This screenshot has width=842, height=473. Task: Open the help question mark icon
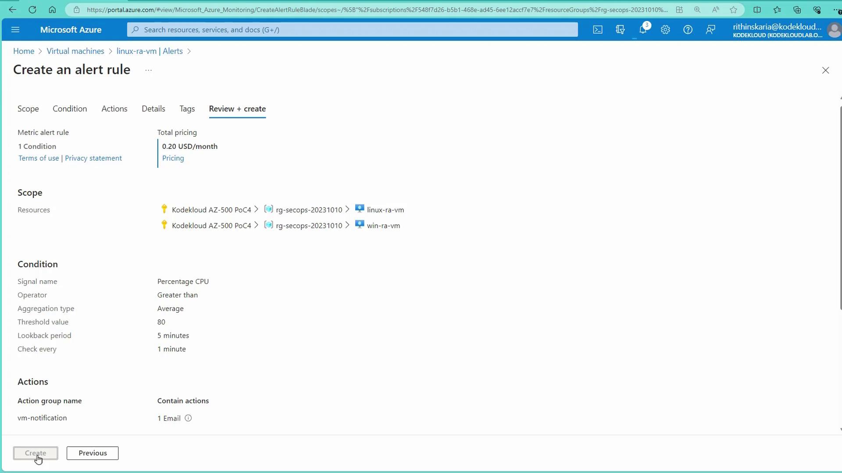pos(688,30)
